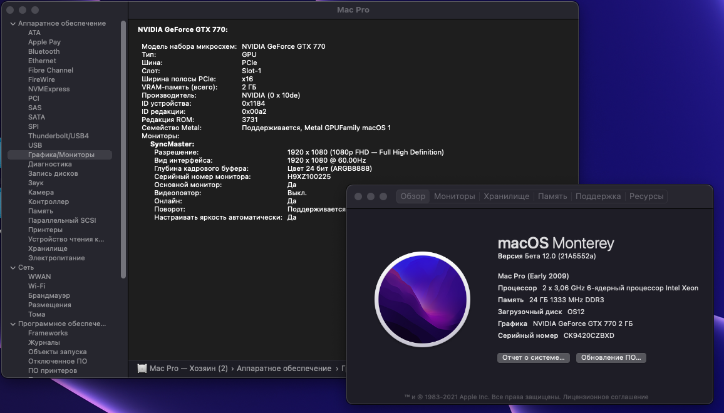Click Аппаратное обеспечение in the path bar
This screenshot has width=724, height=413.
tap(284, 368)
